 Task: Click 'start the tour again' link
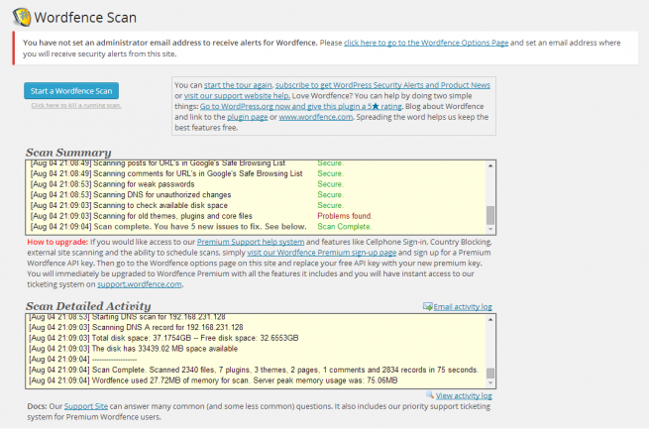coord(238,85)
